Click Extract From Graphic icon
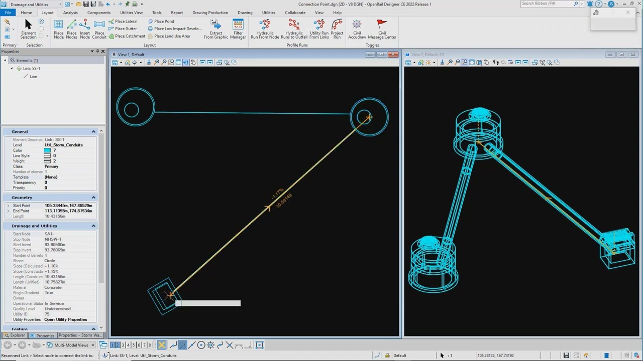Screen dimensions: 643x361 (x=216, y=29)
